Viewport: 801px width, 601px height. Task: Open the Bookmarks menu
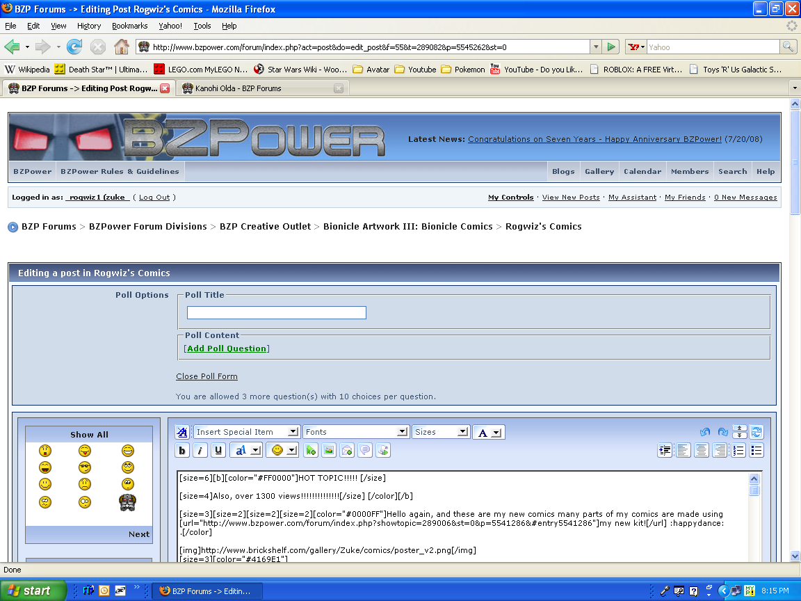[130, 26]
